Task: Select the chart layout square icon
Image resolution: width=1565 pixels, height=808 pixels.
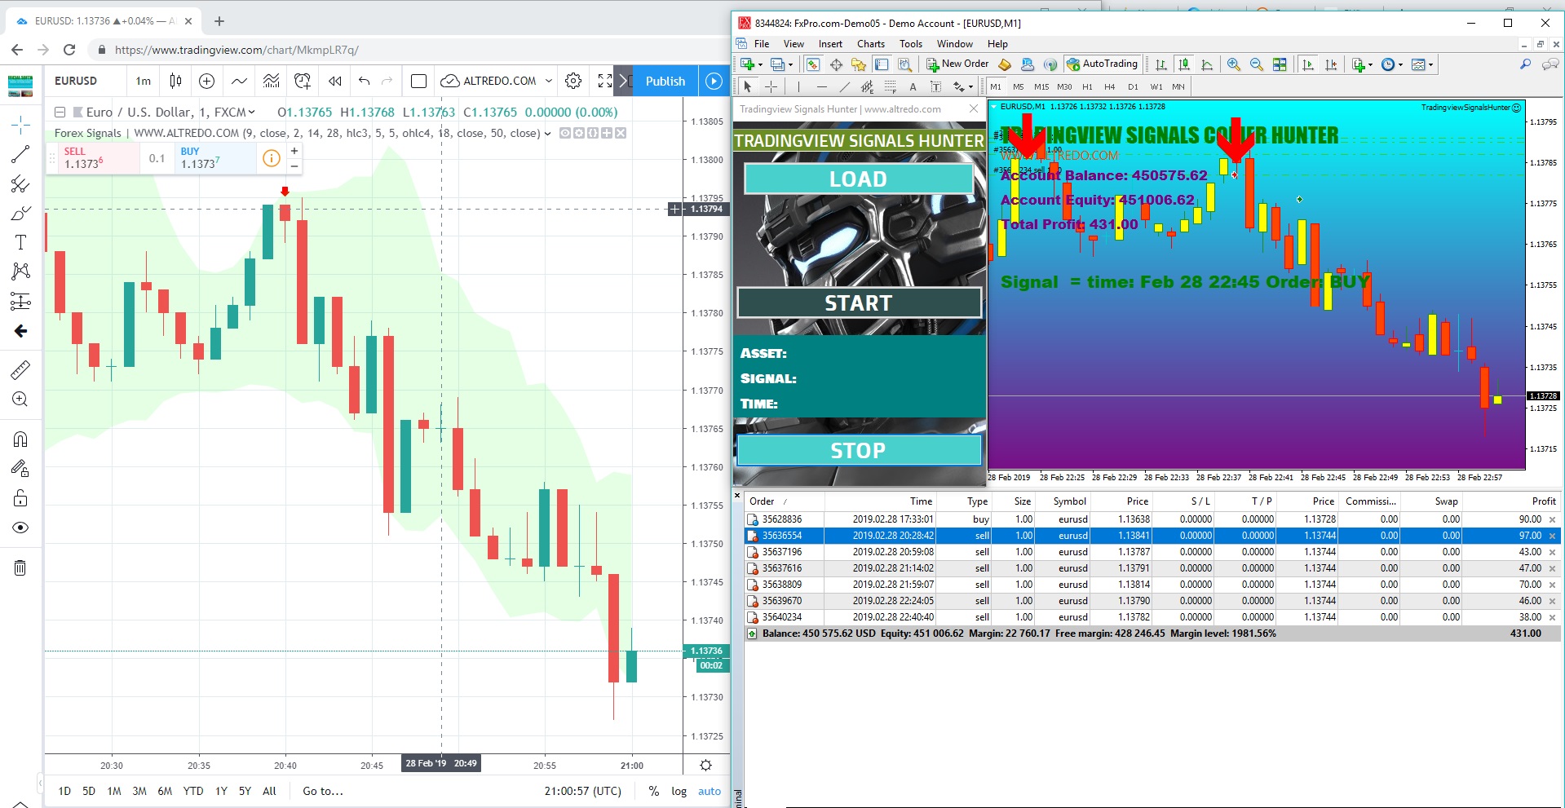Action: pyautogui.click(x=418, y=81)
